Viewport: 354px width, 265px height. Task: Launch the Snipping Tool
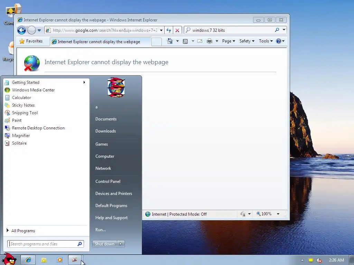point(45,113)
